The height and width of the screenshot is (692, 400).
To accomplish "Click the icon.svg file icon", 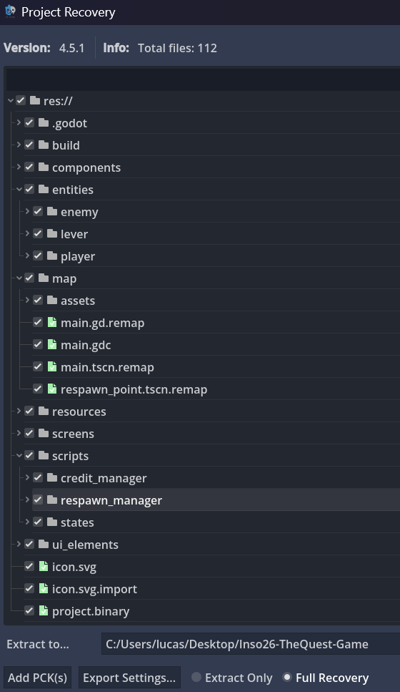I will [x=43, y=566].
